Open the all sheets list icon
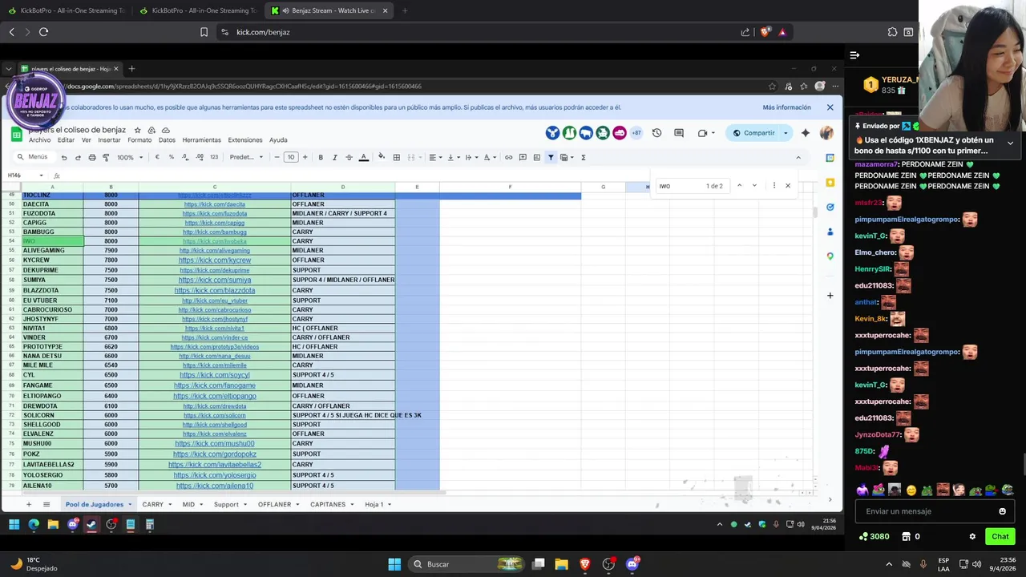Screen dimensions: 1026x577 pyautogui.click(x=46, y=505)
